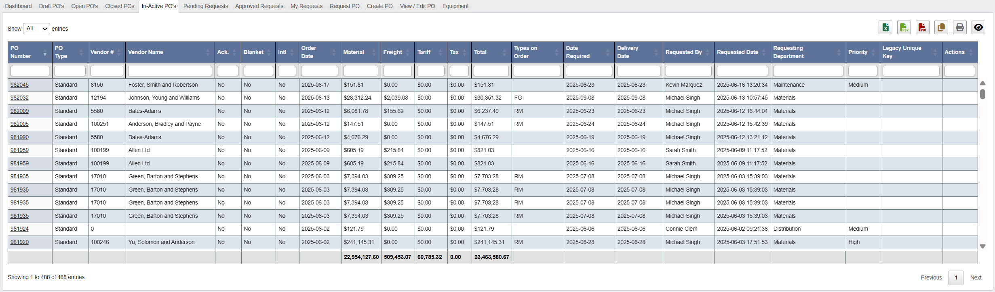Click Requested By filter input

[x=688, y=71]
